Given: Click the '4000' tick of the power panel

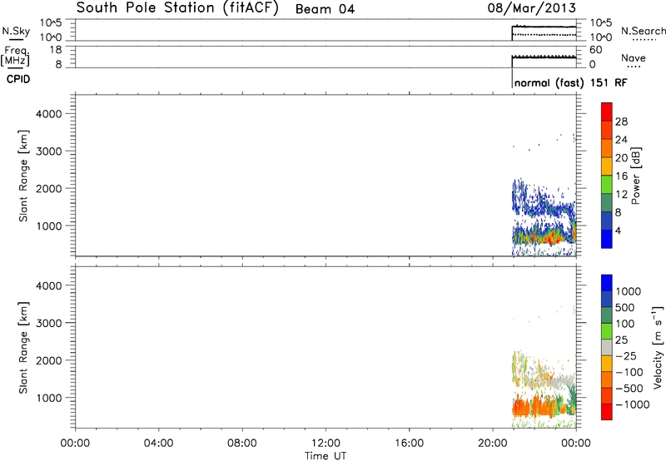Looking at the screenshot, I should coord(49,114).
